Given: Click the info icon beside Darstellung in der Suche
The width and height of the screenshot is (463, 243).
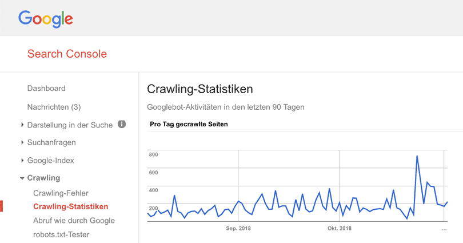Looking at the screenshot, I should point(122,124).
